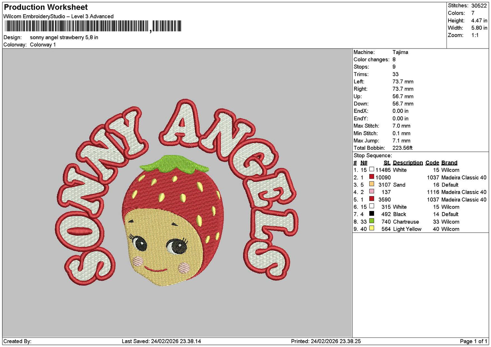The image size is (491, 347).
Task: Click the 'Last Saved: 24/02/2026 23.38.14' footer text
Action: click(x=161, y=341)
